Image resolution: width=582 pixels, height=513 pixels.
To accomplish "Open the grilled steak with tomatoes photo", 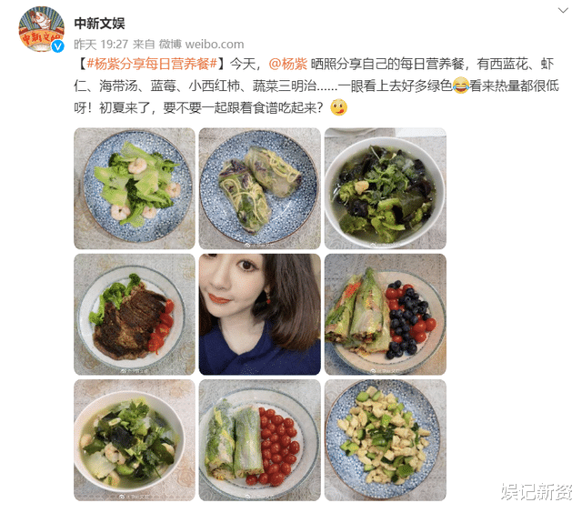I will pos(135,315).
